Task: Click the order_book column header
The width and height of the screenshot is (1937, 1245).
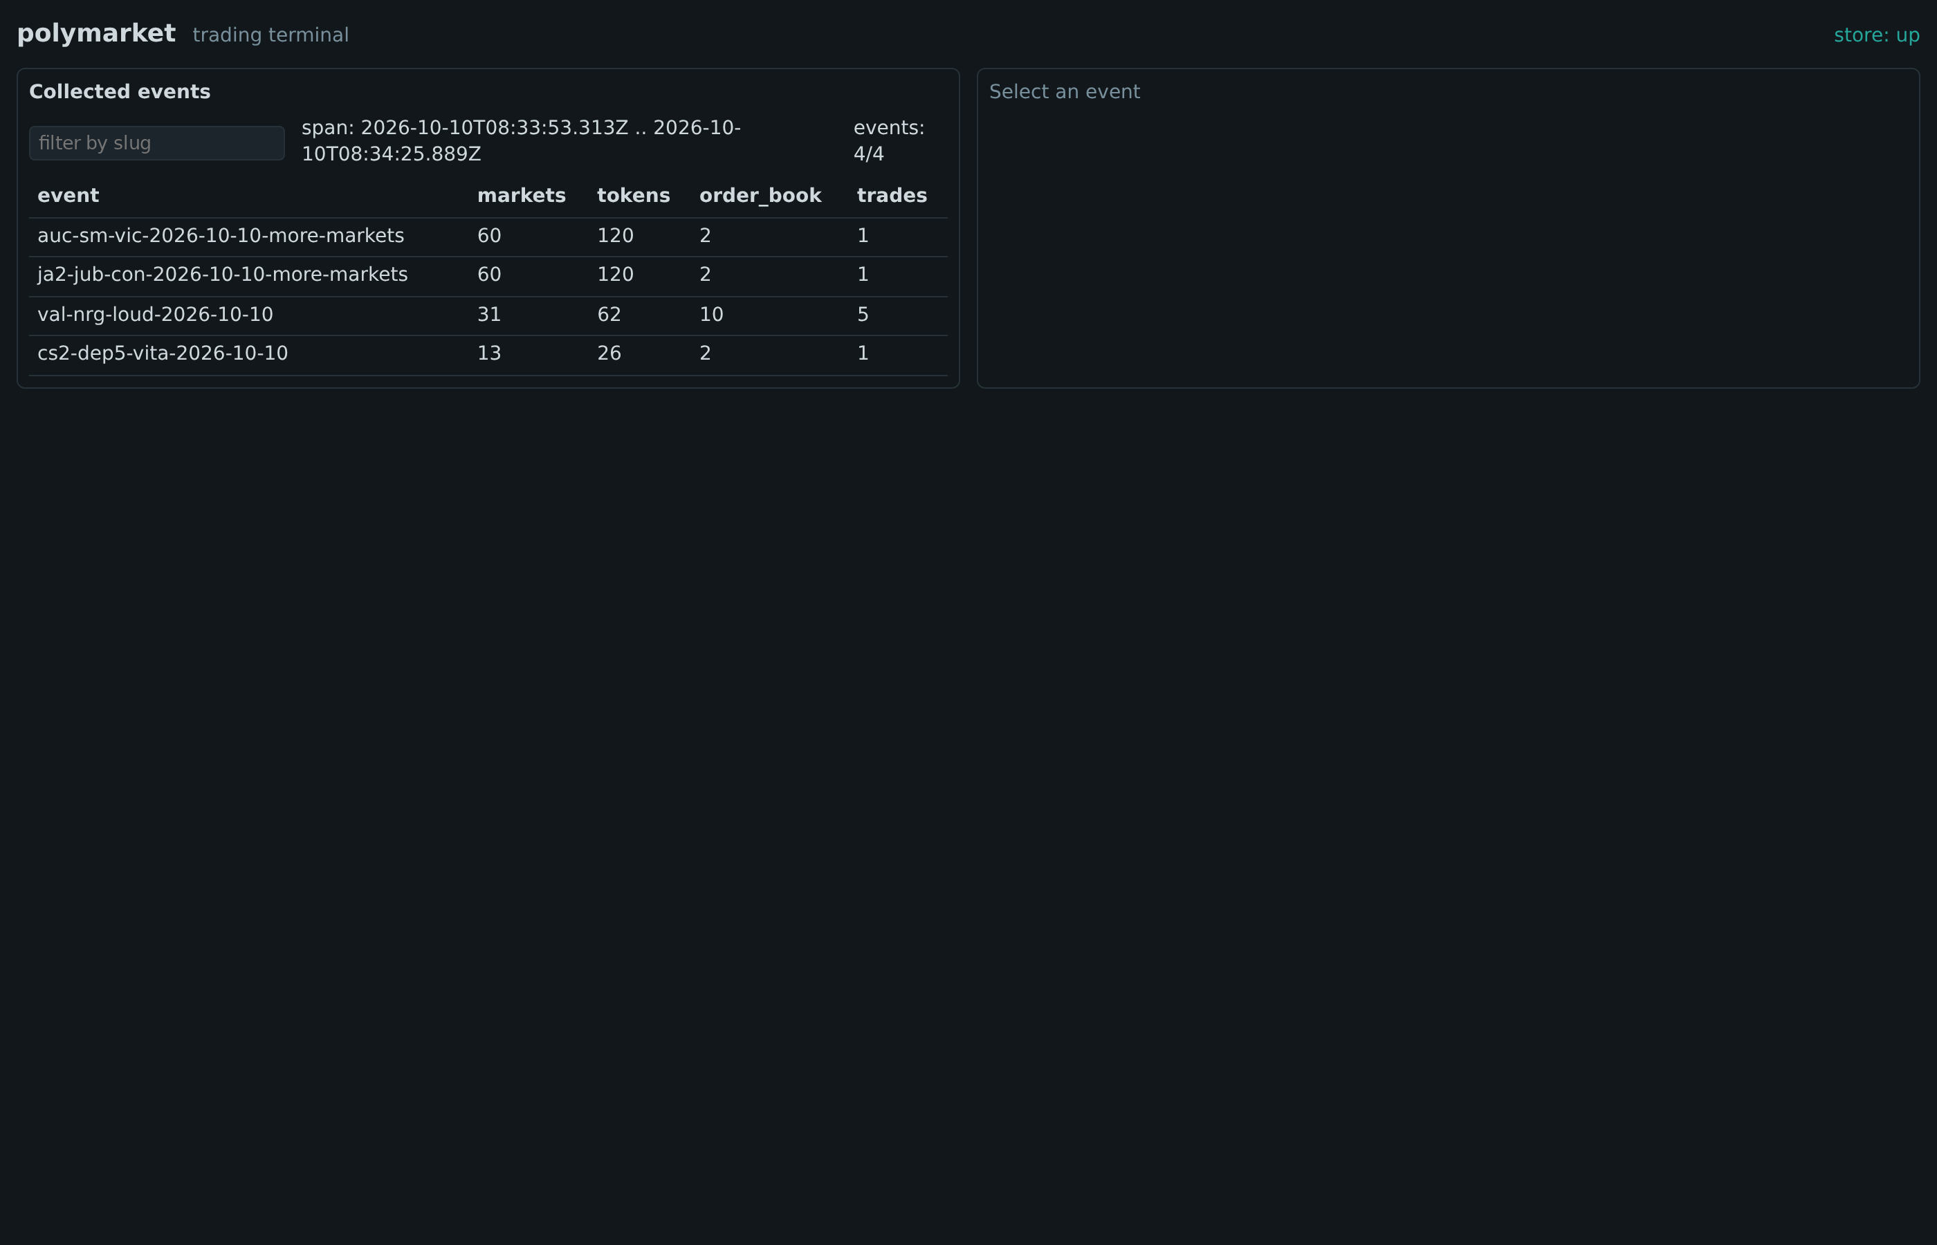Action: click(760, 196)
